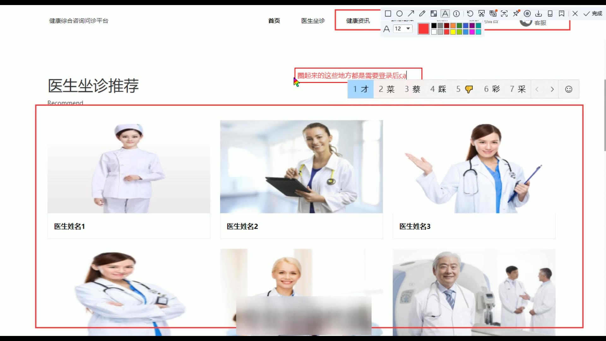Open the 医生姓名3 doctor photo

click(x=474, y=166)
